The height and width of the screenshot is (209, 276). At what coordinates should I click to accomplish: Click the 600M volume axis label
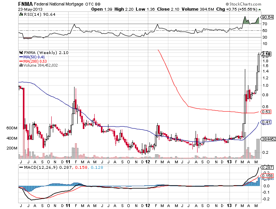tap(12, 128)
